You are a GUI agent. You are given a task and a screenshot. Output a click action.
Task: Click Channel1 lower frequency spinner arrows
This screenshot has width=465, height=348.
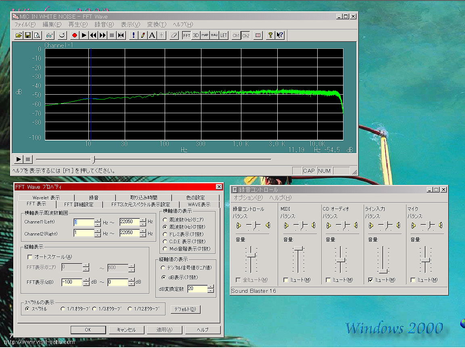pos(98,222)
